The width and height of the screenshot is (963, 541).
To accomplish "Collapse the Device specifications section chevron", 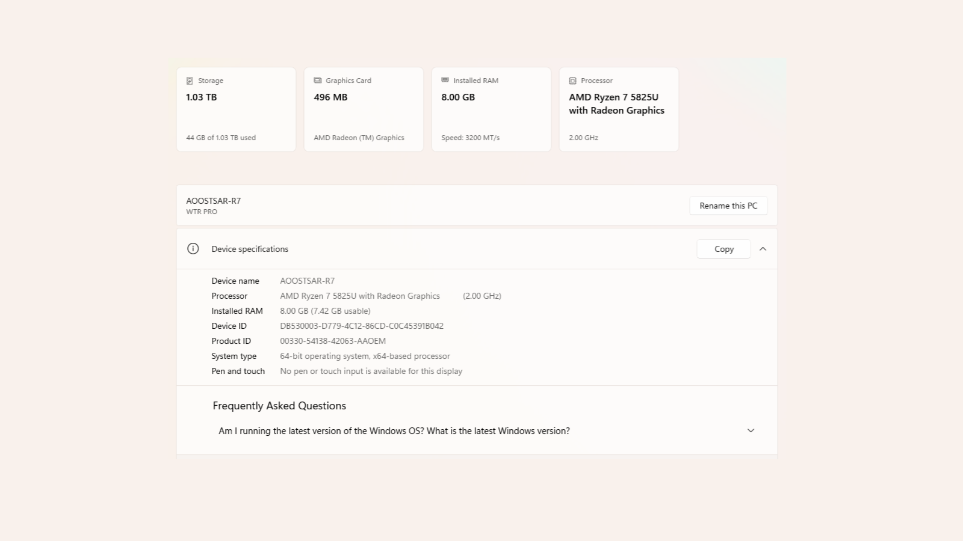I will (763, 249).
